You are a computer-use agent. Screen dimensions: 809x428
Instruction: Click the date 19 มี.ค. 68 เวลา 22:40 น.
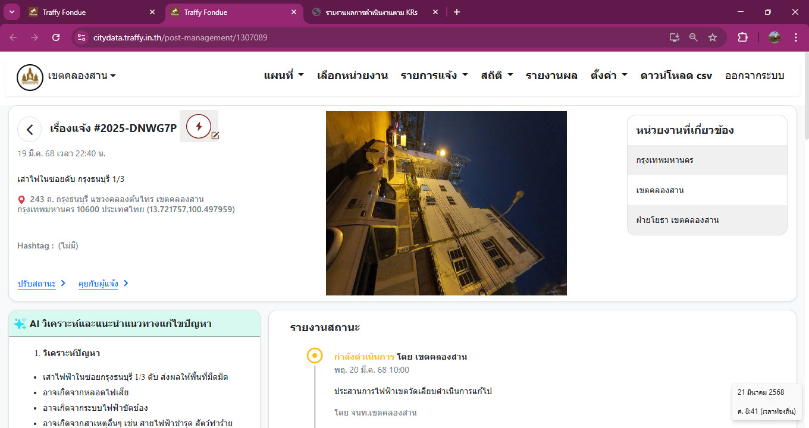point(62,153)
